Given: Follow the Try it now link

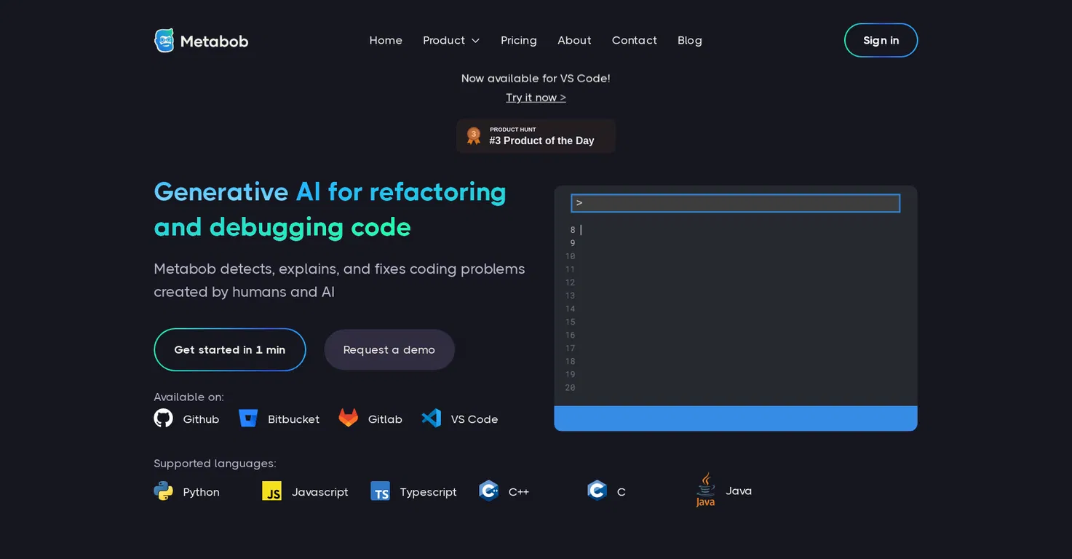Looking at the screenshot, I should [536, 98].
